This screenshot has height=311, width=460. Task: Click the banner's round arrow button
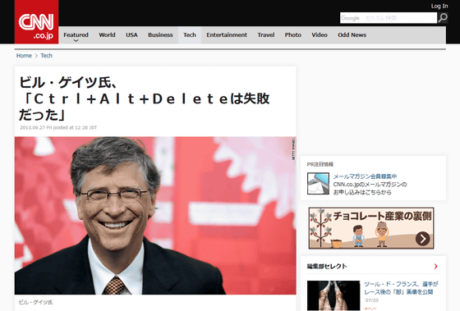(x=422, y=239)
